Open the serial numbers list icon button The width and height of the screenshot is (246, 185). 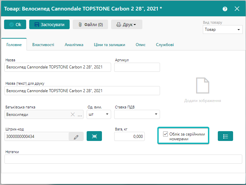click(225, 136)
